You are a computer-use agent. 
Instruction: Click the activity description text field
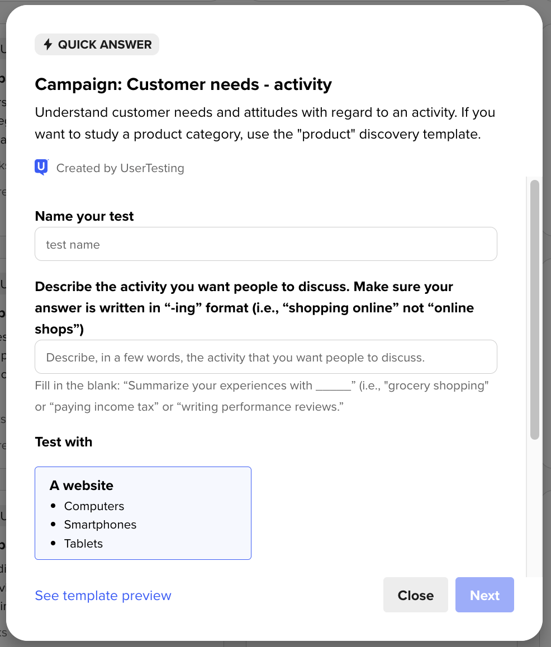point(265,357)
